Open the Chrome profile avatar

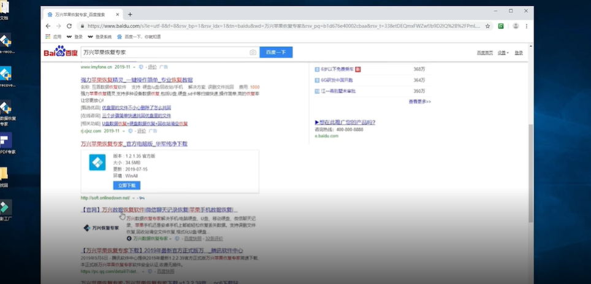pos(516,26)
